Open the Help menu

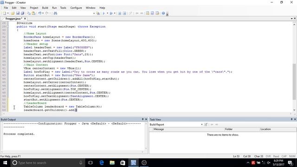102,8
